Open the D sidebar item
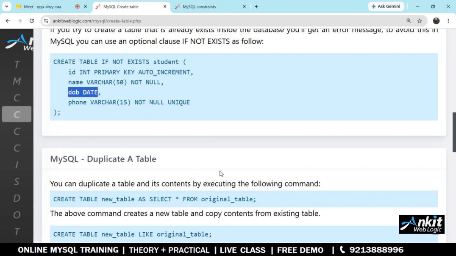456x256 pixels. pyautogui.click(x=17, y=198)
